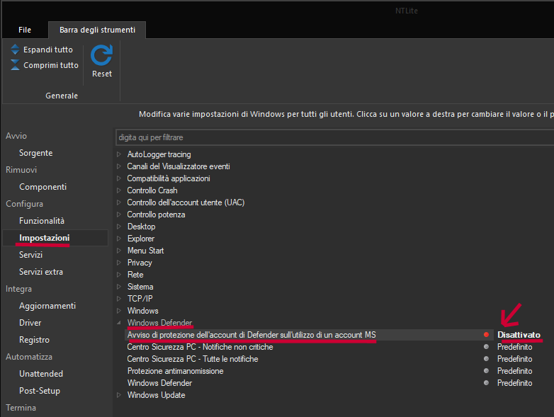The height and width of the screenshot is (417, 554).
Task: Click the Reset label
Action: tap(102, 74)
